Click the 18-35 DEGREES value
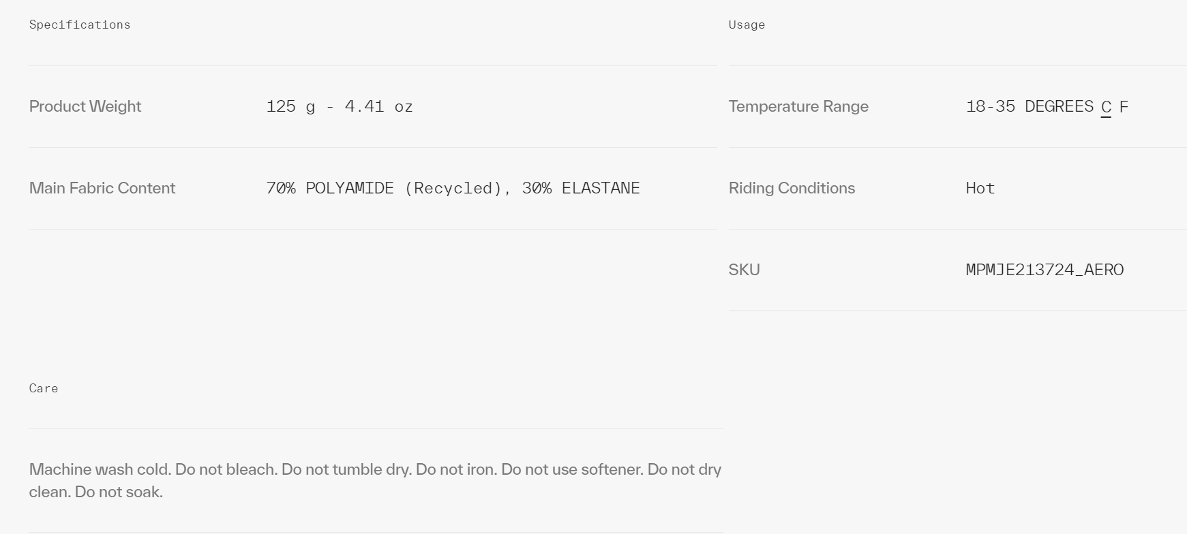Screen dimensions: 1187x534 1030,106
